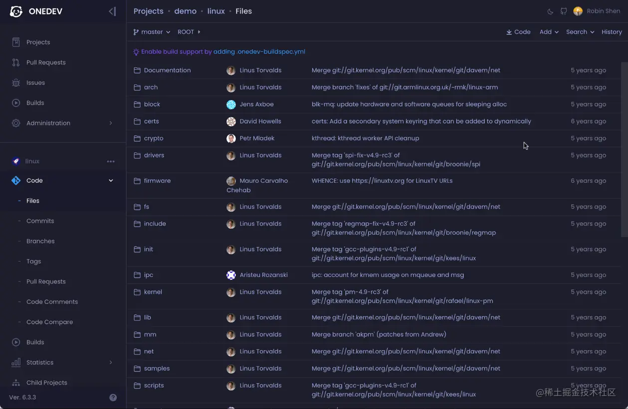Expand the Administration submenu chevron
This screenshot has width=628, height=409.
pyautogui.click(x=111, y=123)
